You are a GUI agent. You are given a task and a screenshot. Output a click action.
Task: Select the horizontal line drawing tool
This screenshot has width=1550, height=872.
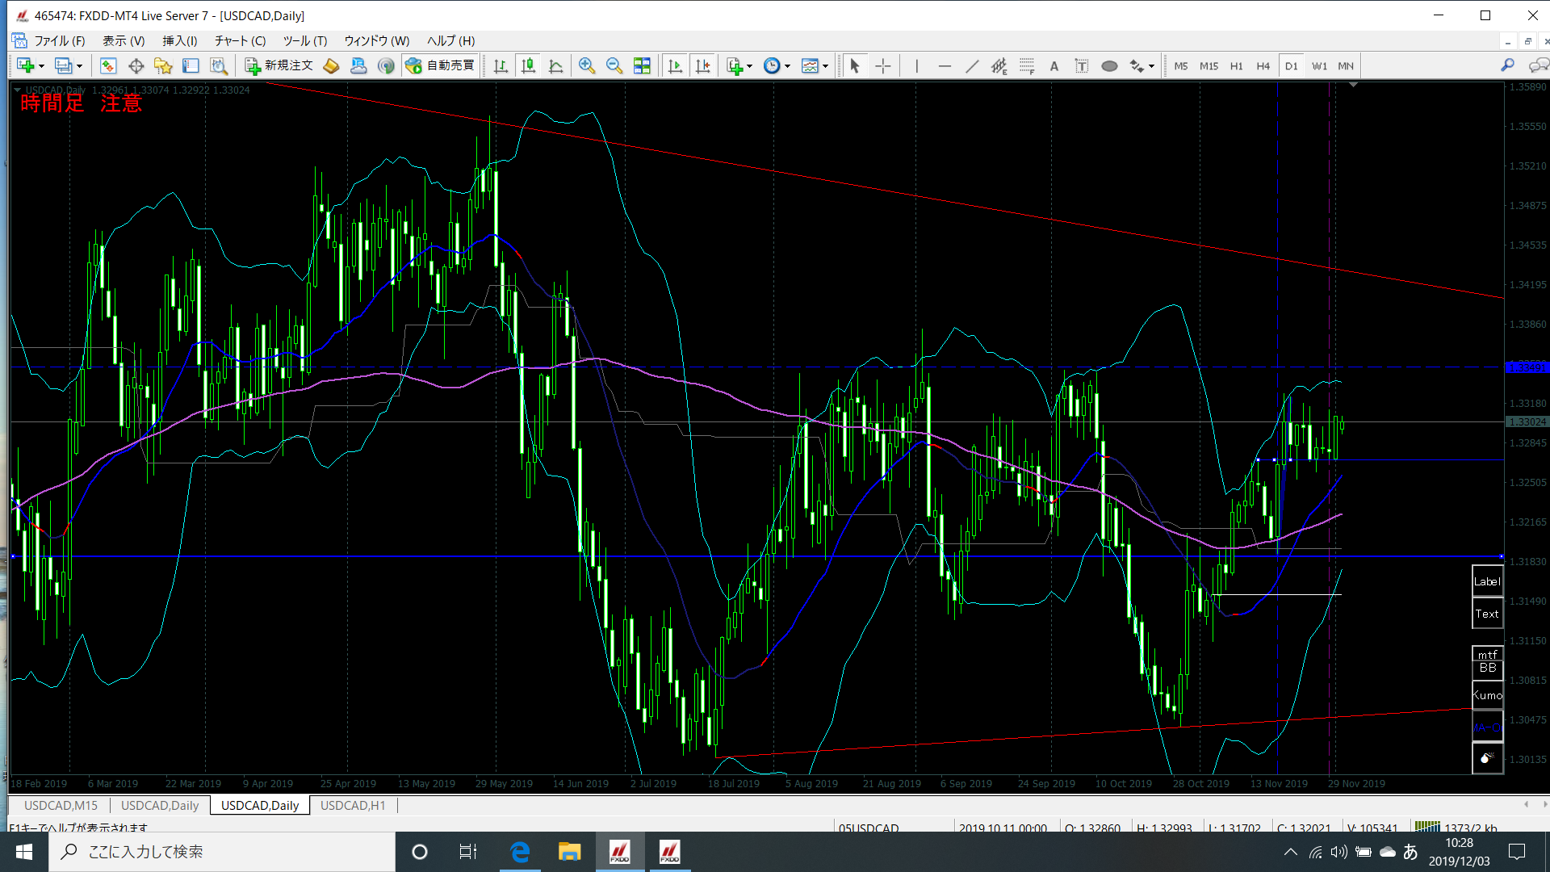pyautogui.click(x=945, y=66)
